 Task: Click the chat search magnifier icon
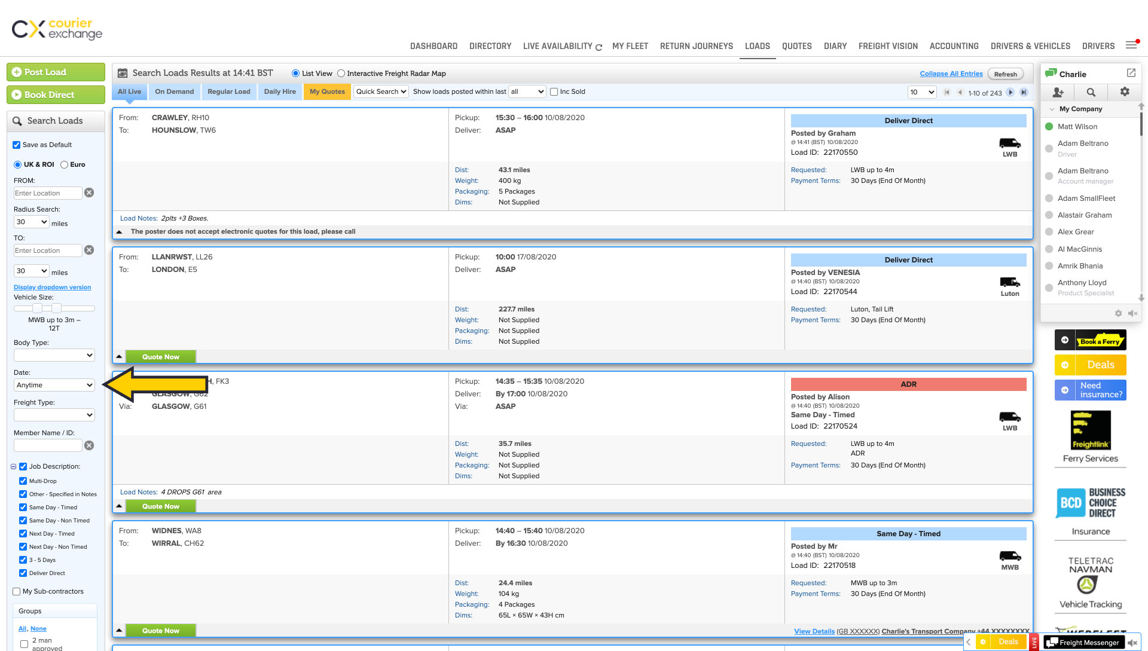coord(1091,92)
